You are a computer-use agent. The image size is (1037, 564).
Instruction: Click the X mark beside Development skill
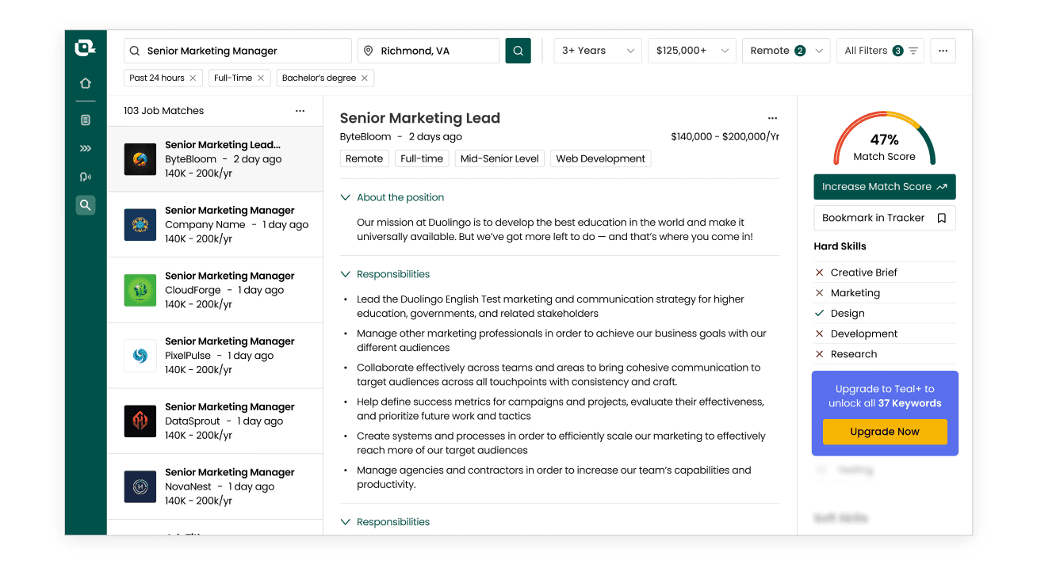(x=820, y=334)
